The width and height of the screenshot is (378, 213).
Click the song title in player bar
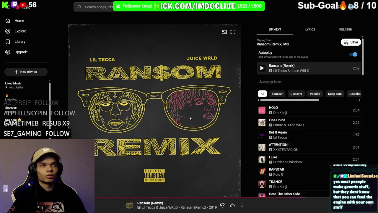point(150,203)
